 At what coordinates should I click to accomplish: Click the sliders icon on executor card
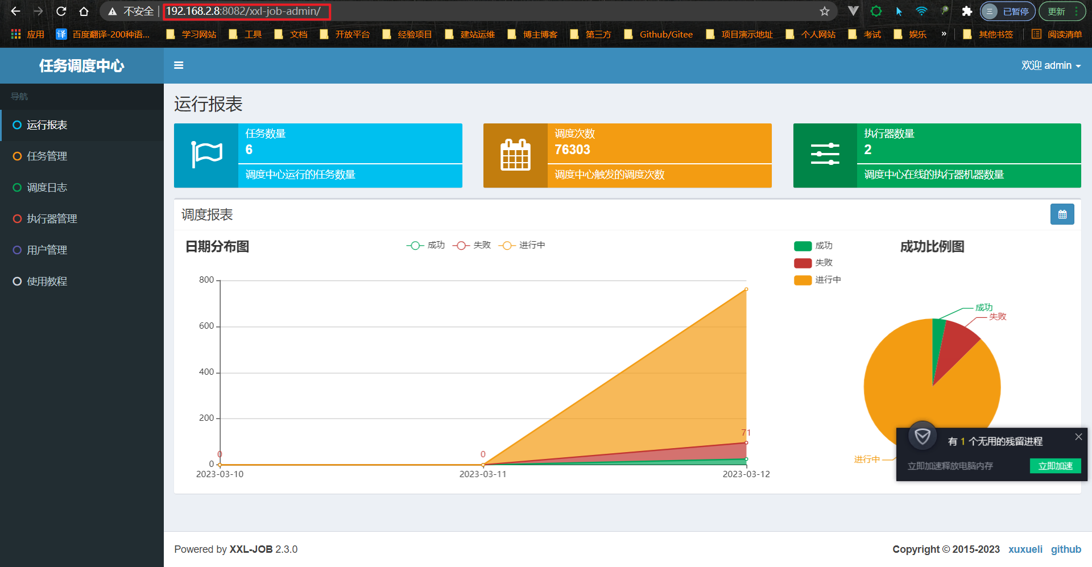(825, 155)
